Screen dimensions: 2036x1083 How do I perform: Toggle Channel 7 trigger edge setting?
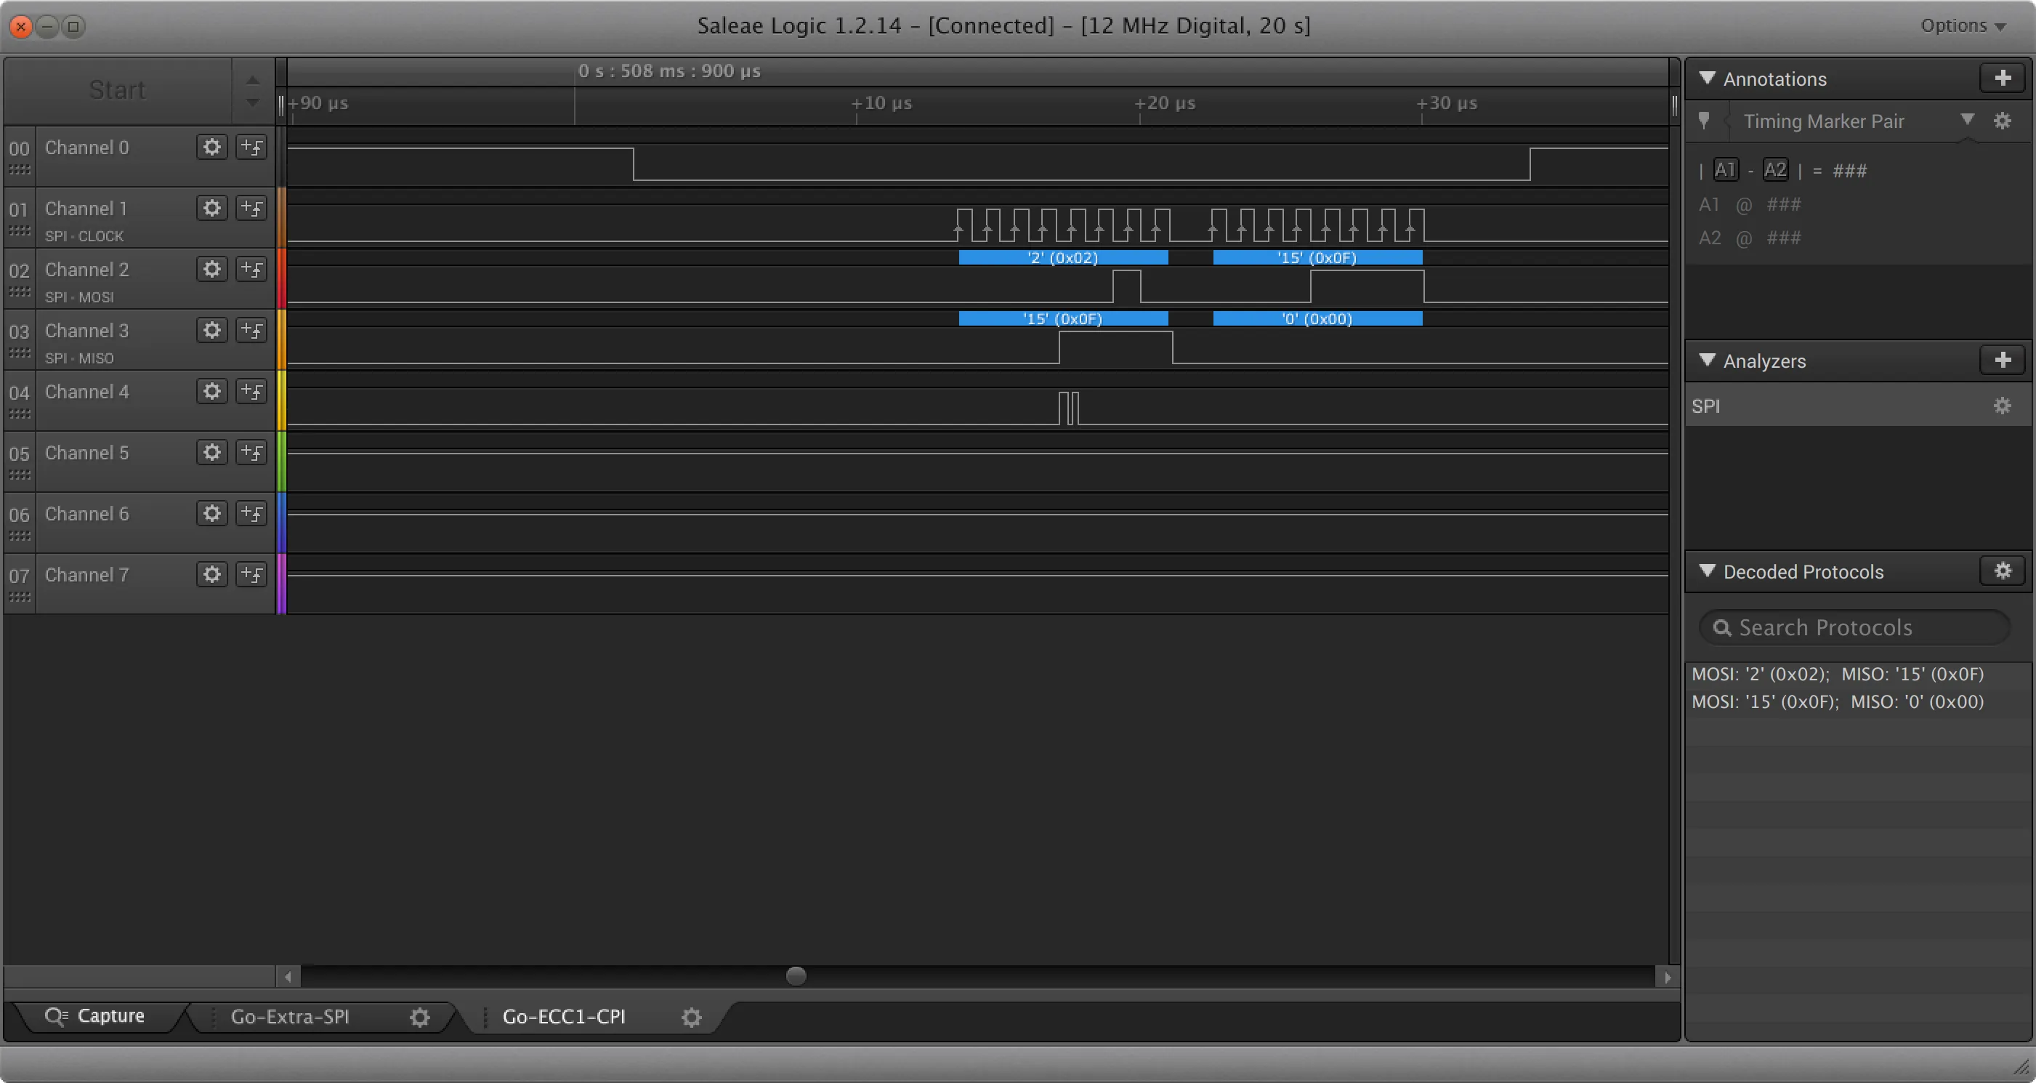click(x=251, y=574)
